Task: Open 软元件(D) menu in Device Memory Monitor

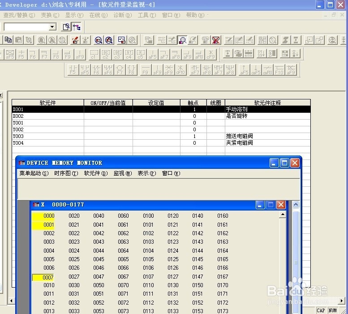Action: (96, 173)
